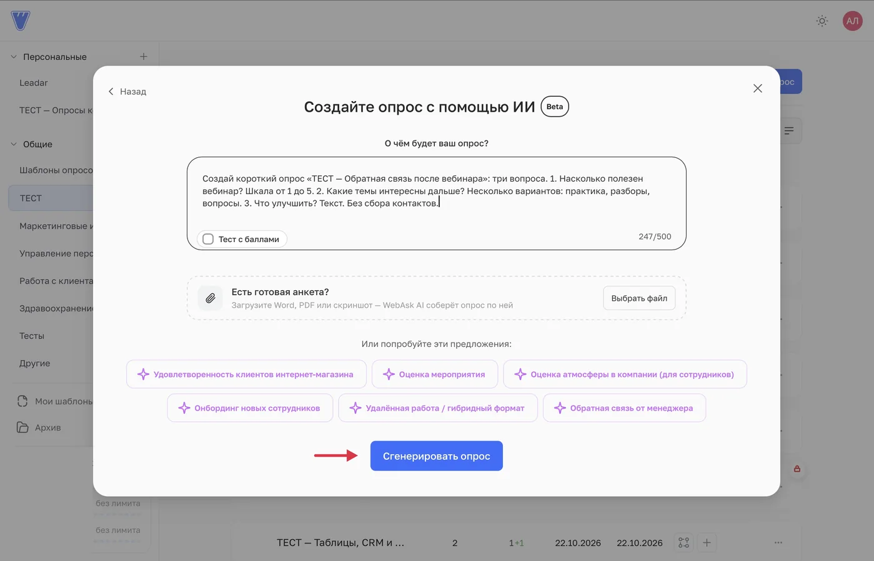Open Работа с клиентами folder

coord(56,281)
